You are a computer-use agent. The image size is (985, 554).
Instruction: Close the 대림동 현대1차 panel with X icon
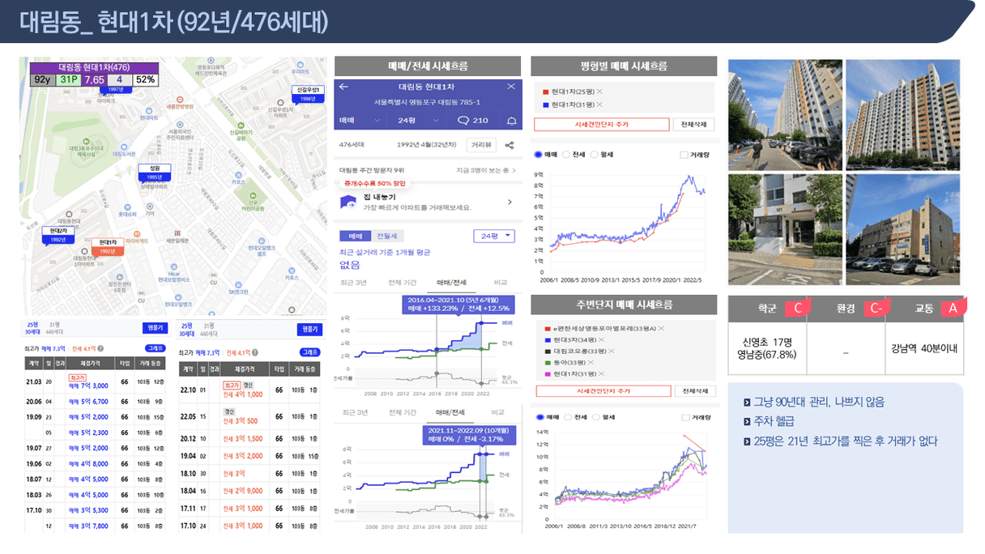511,87
